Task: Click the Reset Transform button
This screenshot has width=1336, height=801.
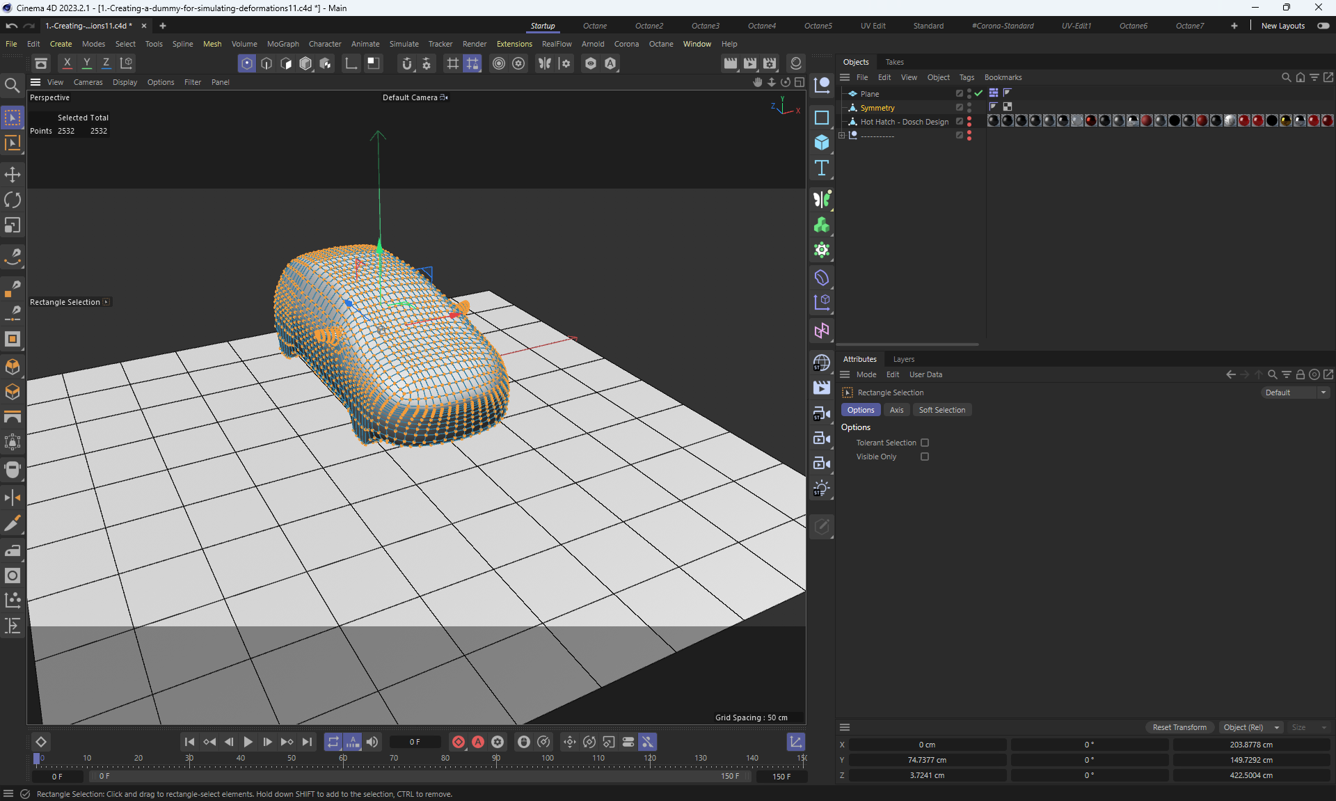Action: coord(1179,727)
